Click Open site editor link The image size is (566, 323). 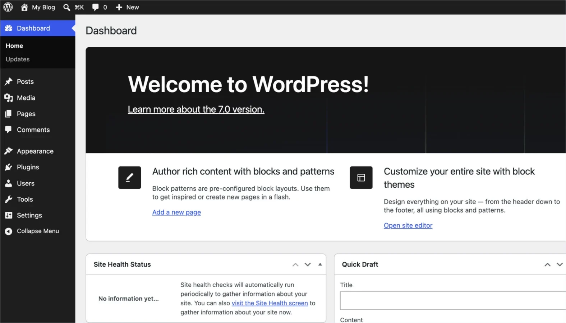408,225
